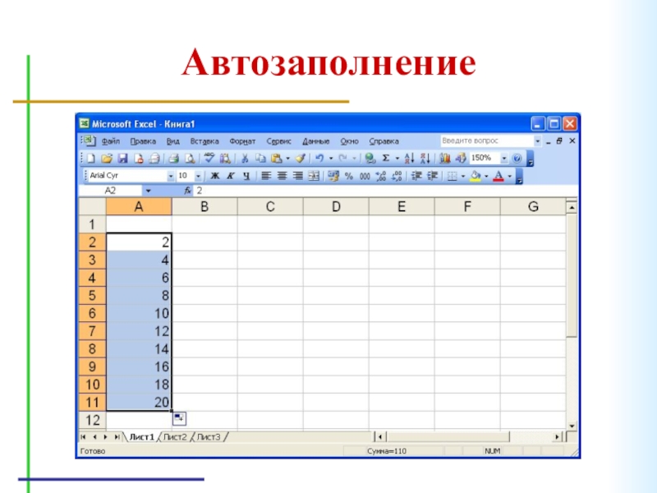The width and height of the screenshot is (657, 493).
Task: Open the Undo history dropdown arrow
Action: tap(331, 159)
